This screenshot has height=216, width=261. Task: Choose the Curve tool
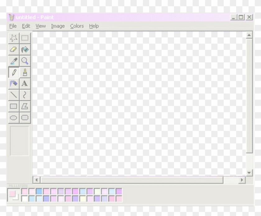[25, 94]
